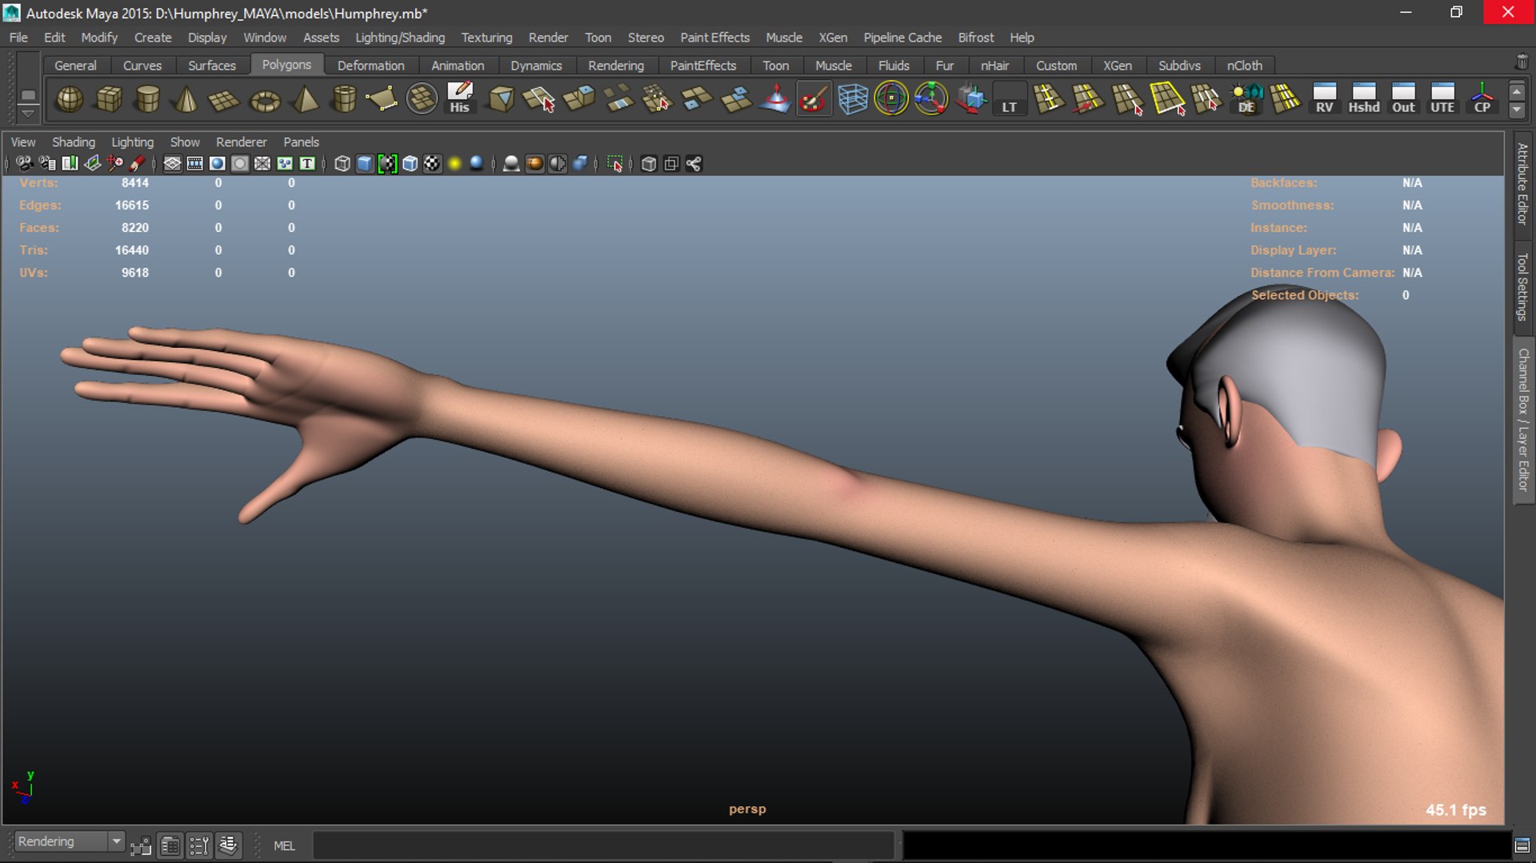This screenshot has height=863, width=1536.
Task: Open the Attribute Editor side tab
Action: pyautogui.click(x=1522, y=184)
